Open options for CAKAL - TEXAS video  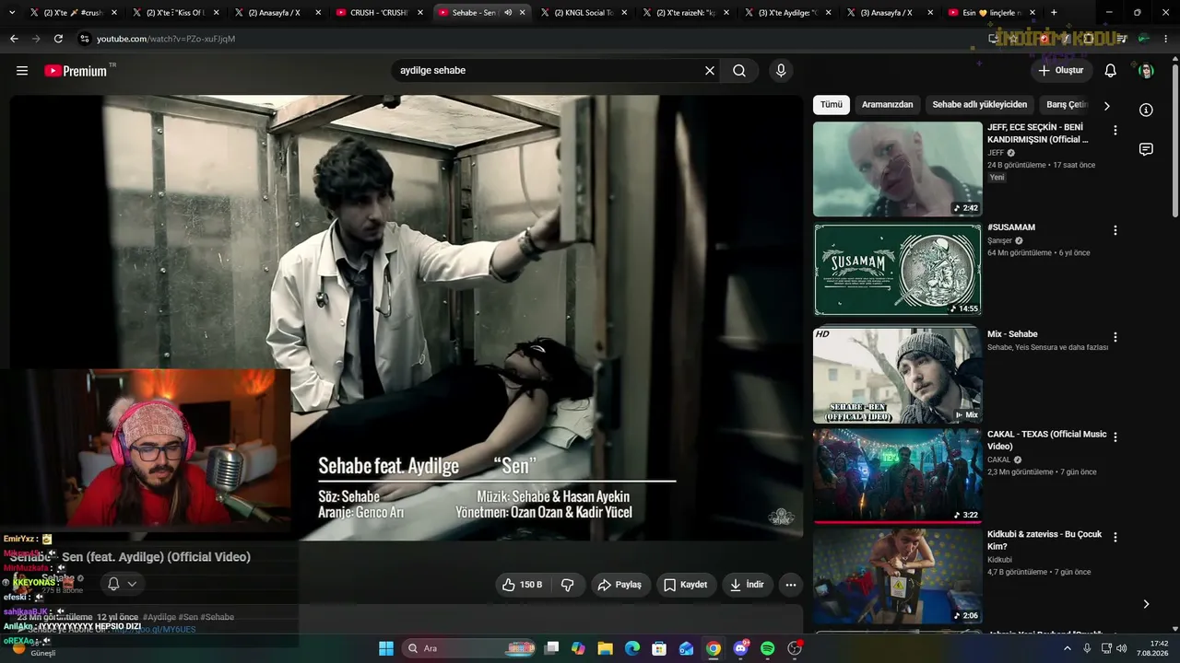click(1115, 437)
